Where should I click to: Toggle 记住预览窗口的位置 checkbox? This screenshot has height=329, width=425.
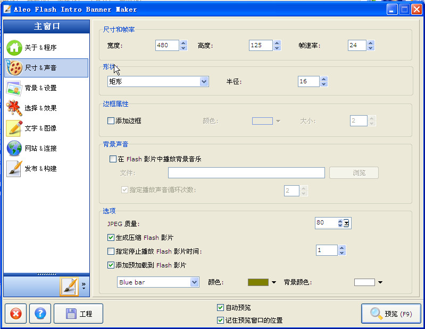tap(220, 321)
